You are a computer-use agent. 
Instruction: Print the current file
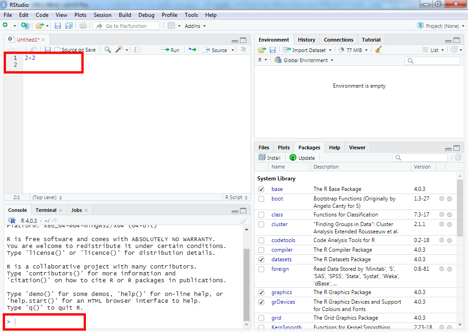pyautogui.click(x=83, y=26)
